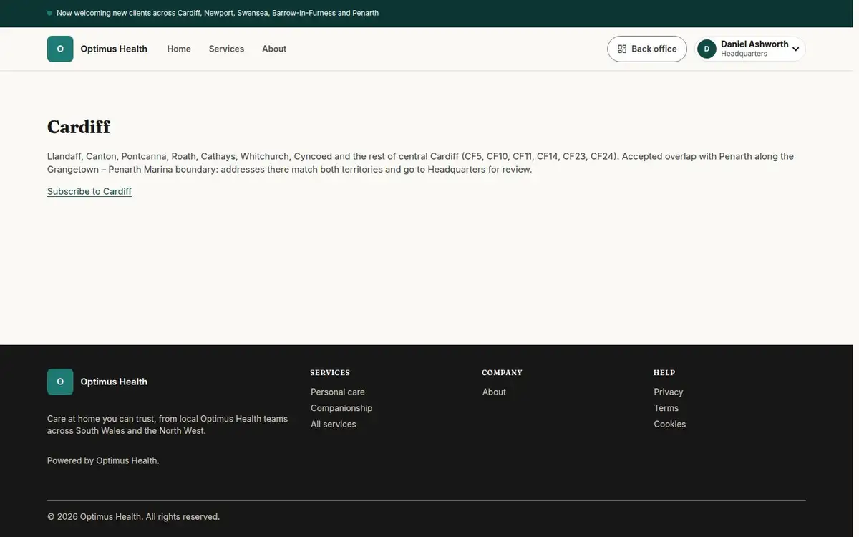Click the Optimus Health footer brand name

[x=114, y=382]
